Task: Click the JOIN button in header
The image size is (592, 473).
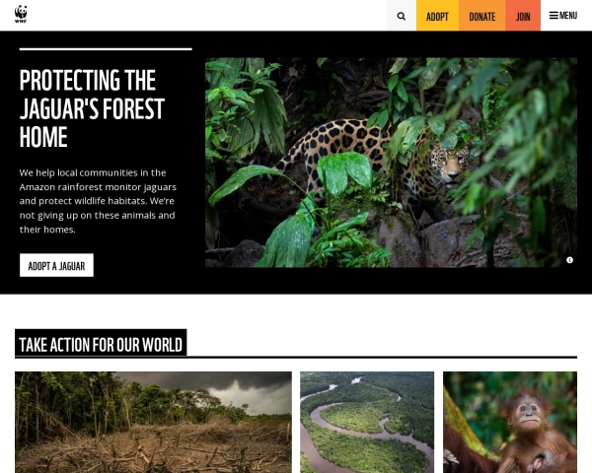Action: point(523,16)
